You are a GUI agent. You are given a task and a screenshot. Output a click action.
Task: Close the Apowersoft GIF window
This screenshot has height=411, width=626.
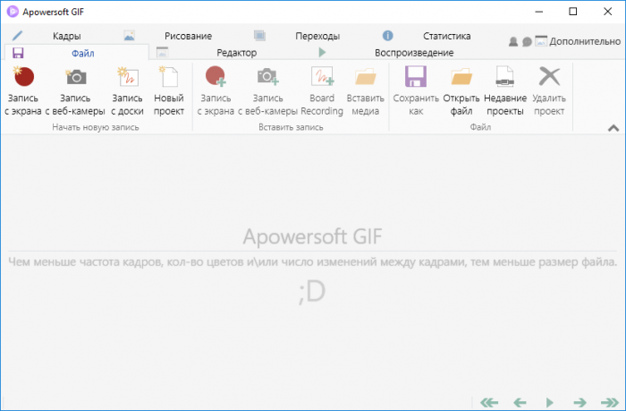[x=607, y=12]
